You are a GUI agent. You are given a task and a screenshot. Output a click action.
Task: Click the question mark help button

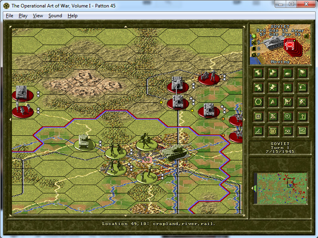tap(302, 117)
